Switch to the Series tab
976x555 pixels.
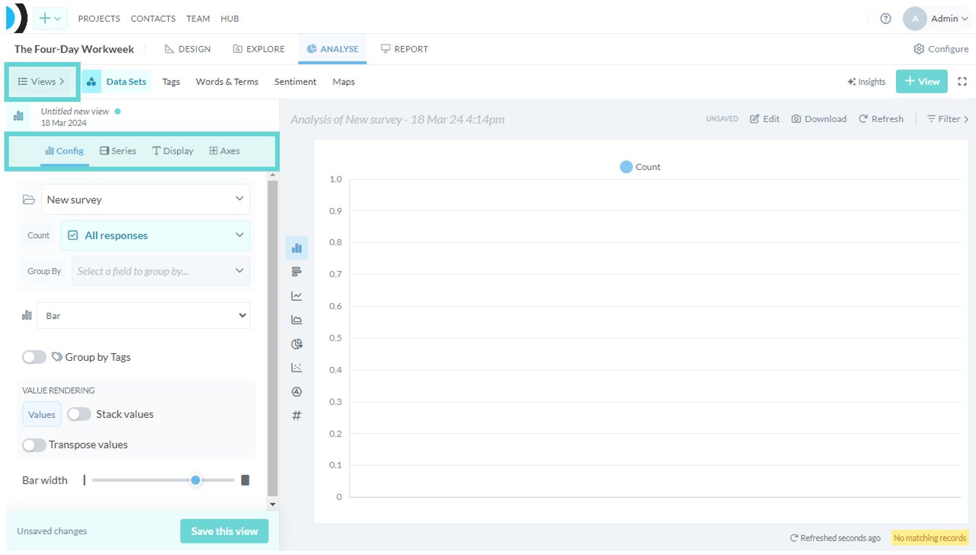(x=118, y=151)
